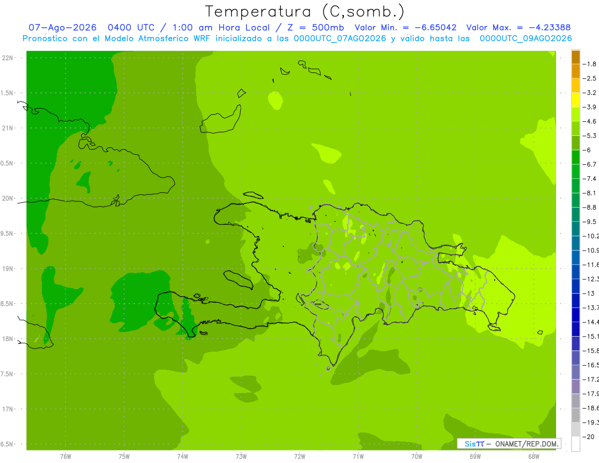Click the "-13" legend label
599x463 pixels.
(589, 293)
